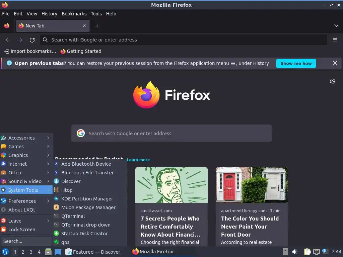The image size is (343, 257).
Task: Launch Discover from System Tools
Action: pyautogui.click(x=90, y=181)
